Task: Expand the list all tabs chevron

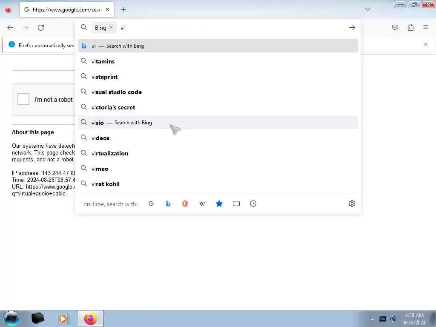Action: point(367,9)
